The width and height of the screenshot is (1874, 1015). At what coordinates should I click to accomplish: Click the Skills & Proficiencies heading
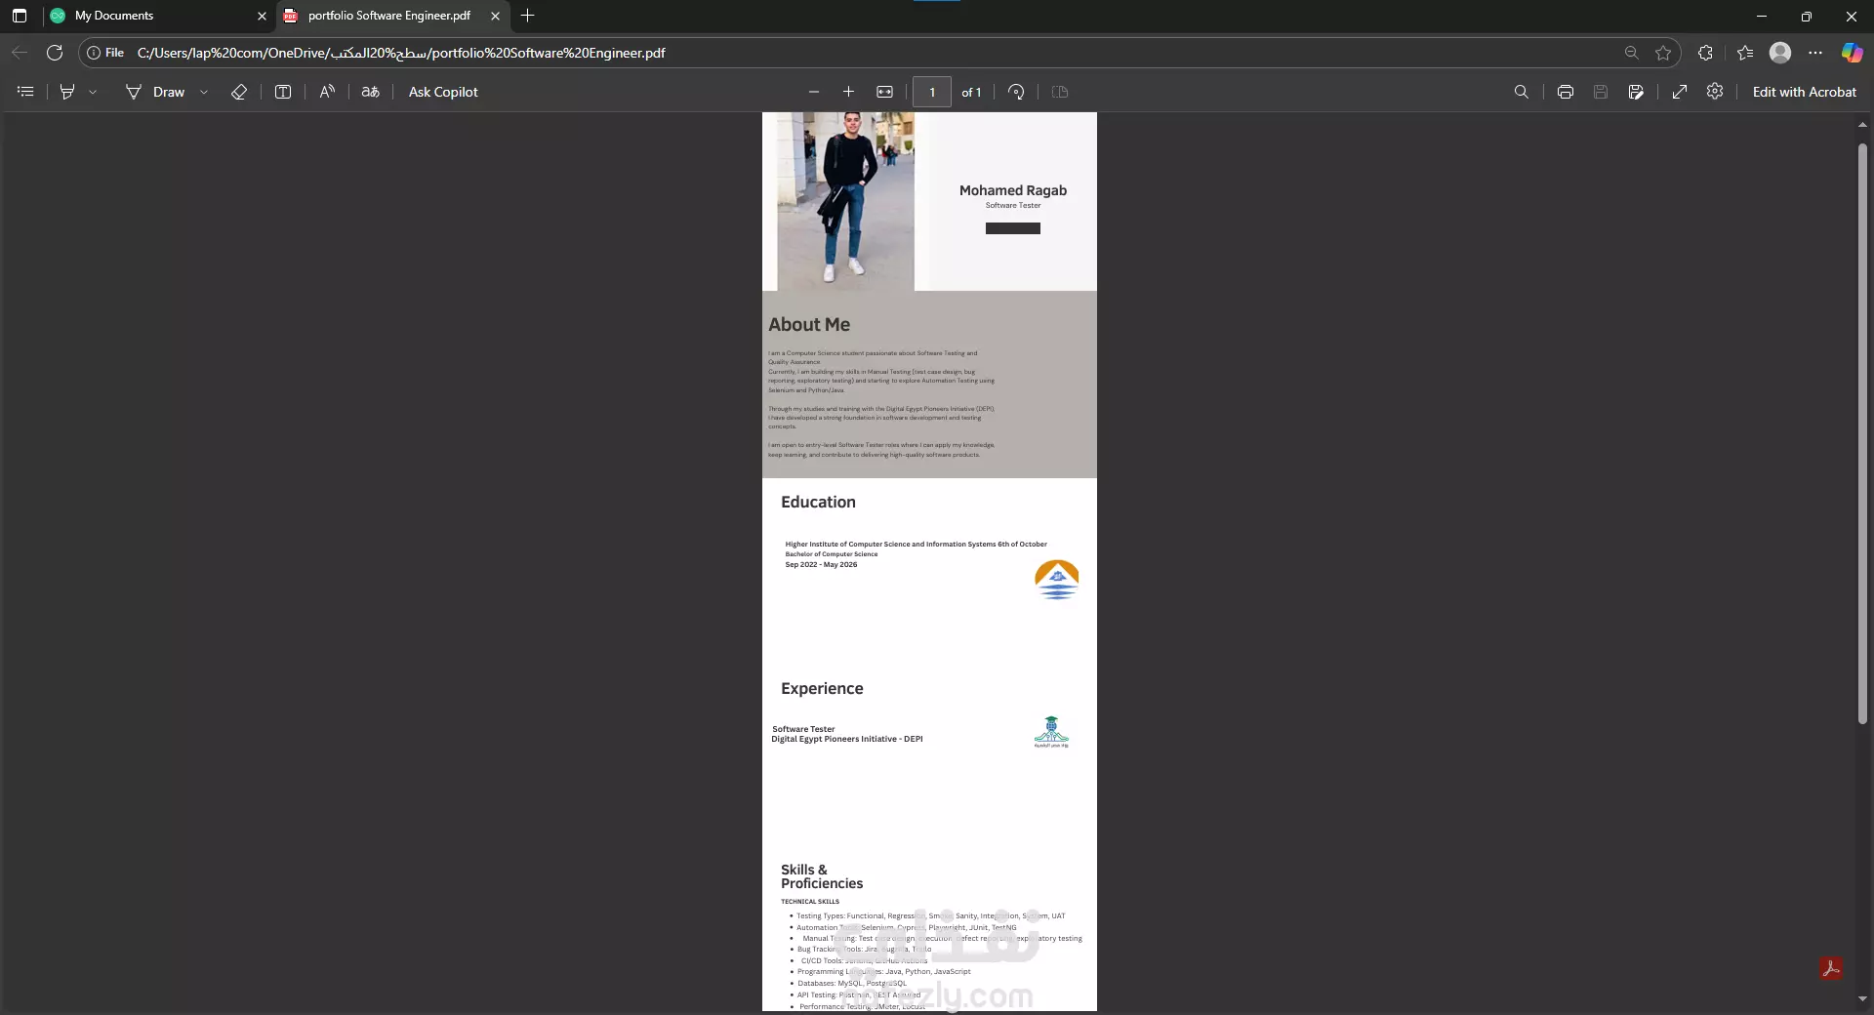[x=822, y=876]
